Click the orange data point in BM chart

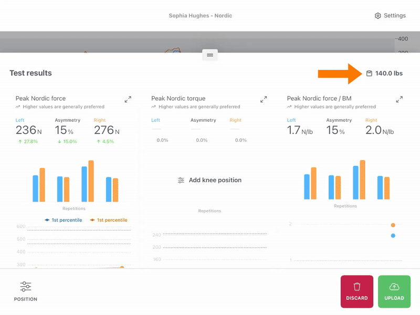tap(393, 225)
